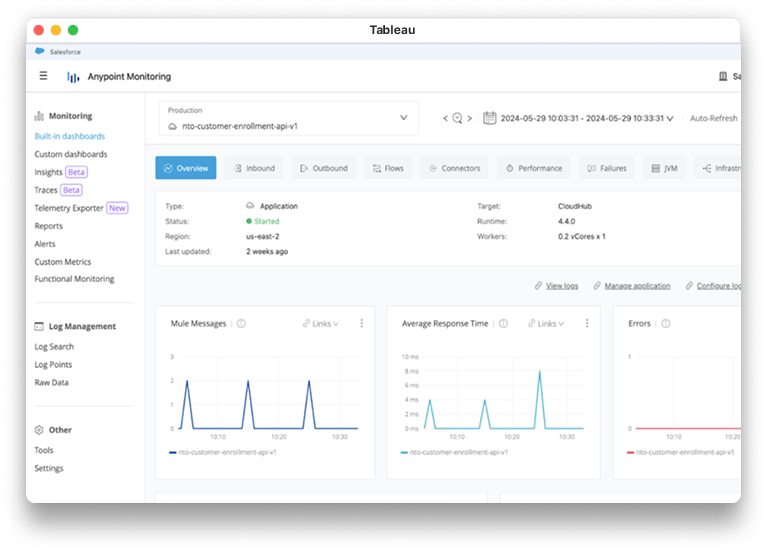
Task: Open the Performance tab
Action: [x=533, y=168]
